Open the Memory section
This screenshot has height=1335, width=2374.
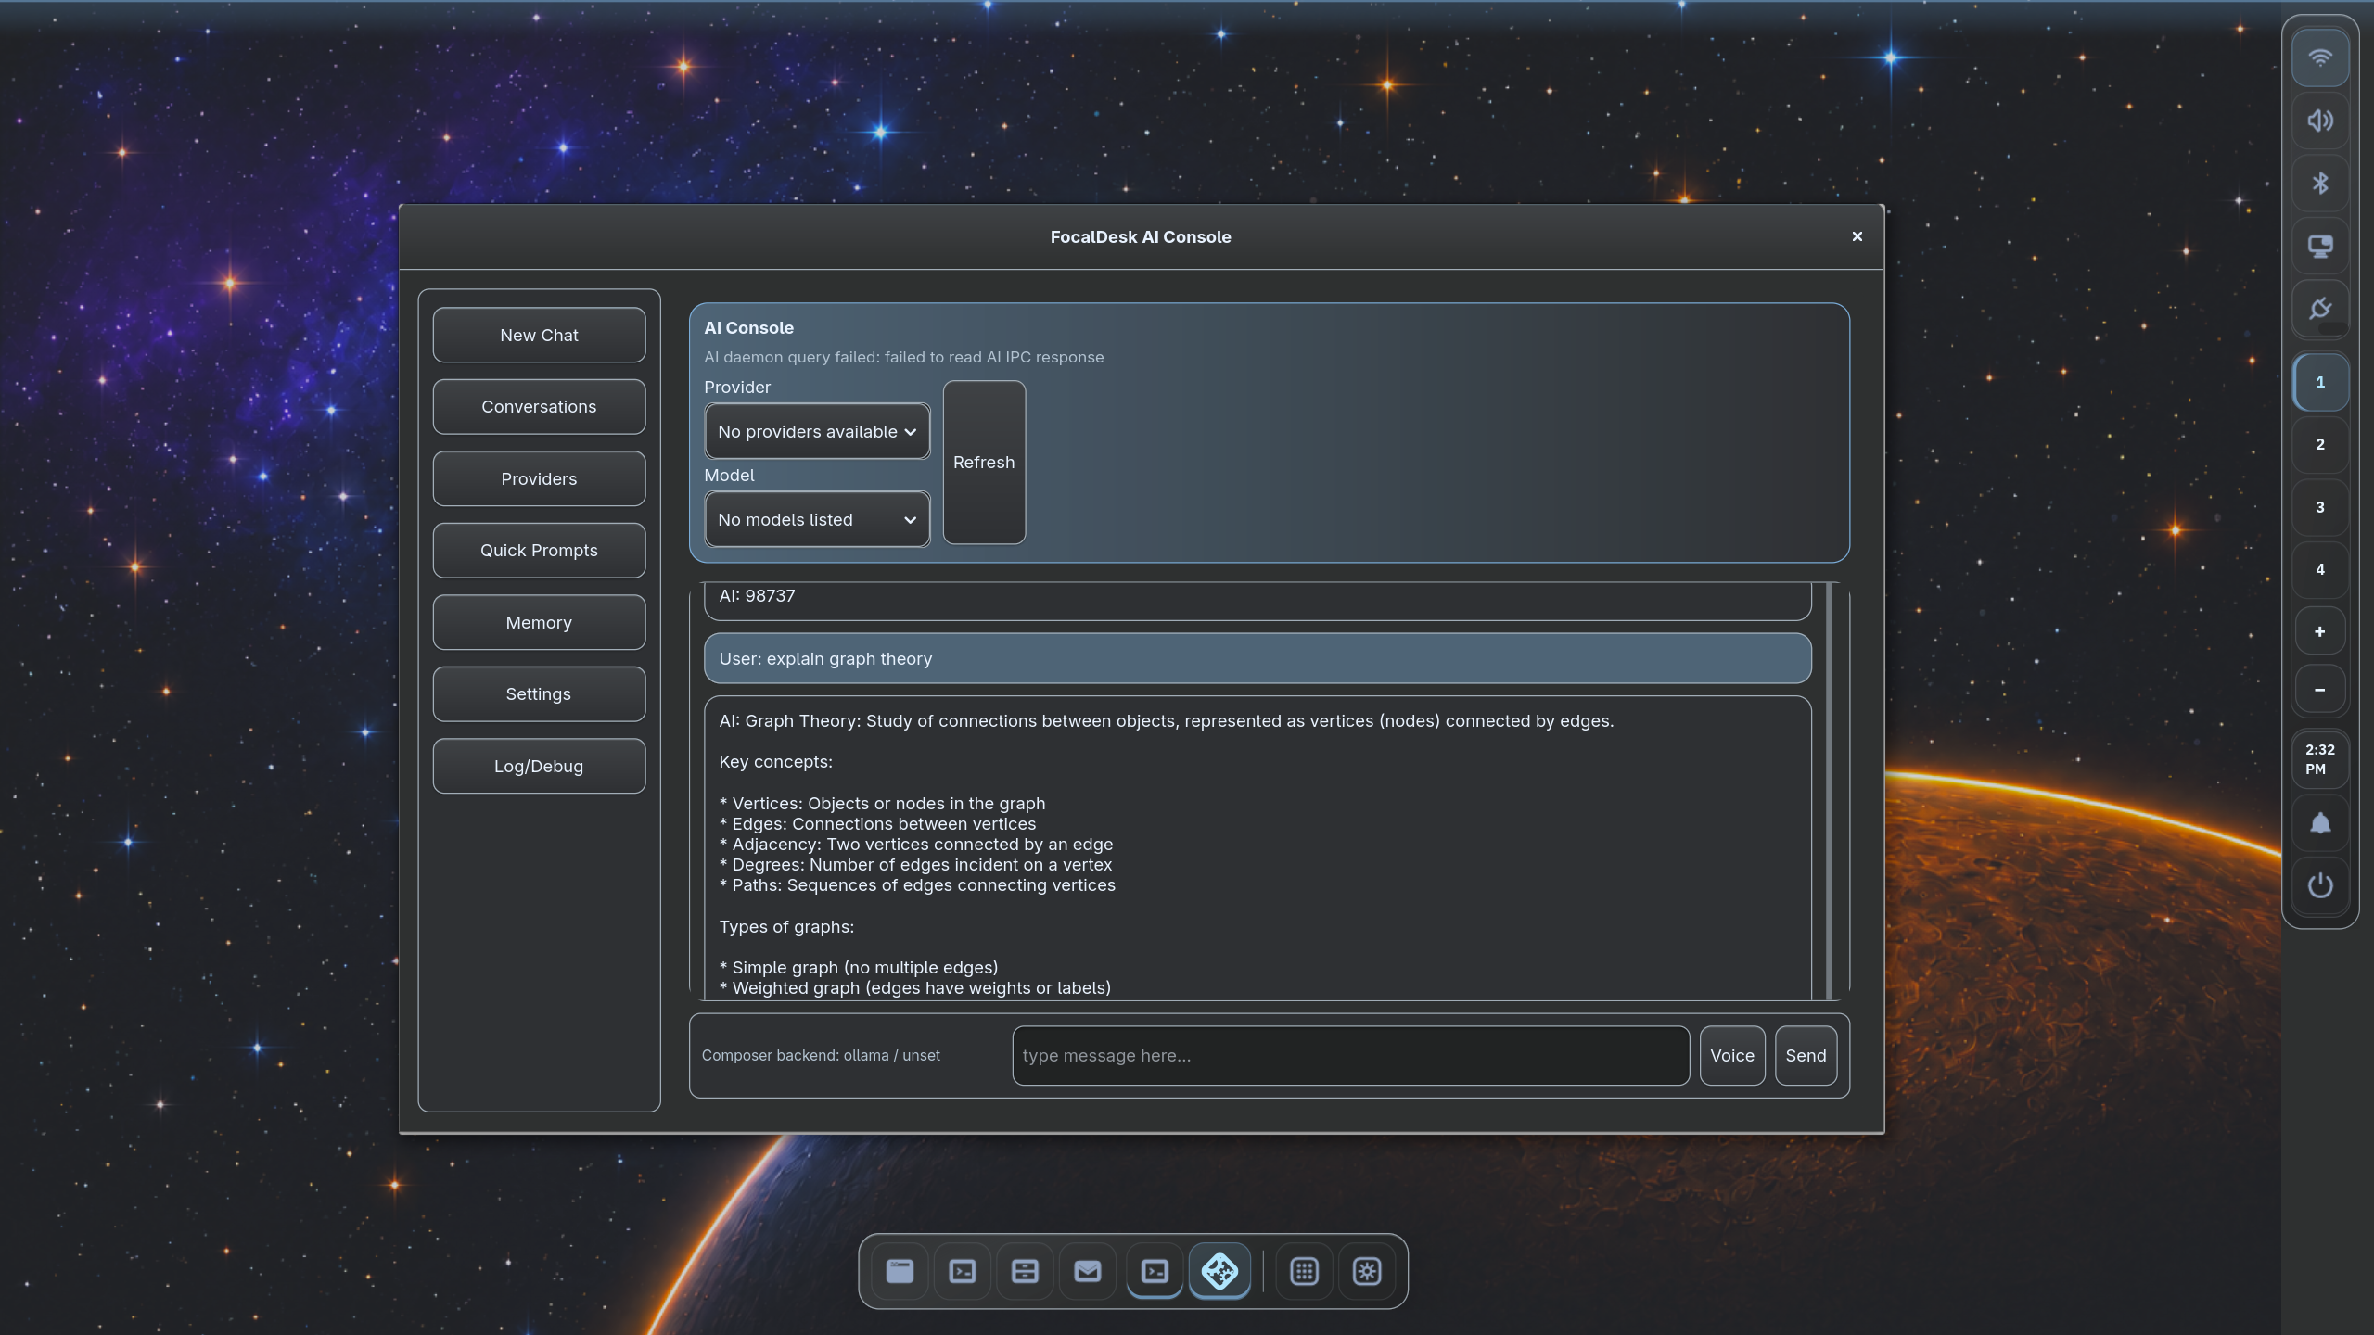pyautogui.click(x=539, y=622)
